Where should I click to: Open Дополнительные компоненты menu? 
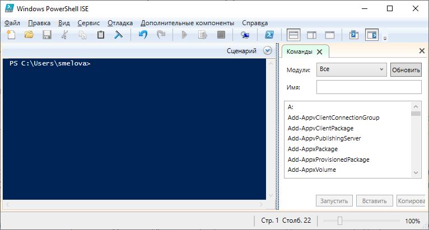pyautogui.click(x=188, y=23)
